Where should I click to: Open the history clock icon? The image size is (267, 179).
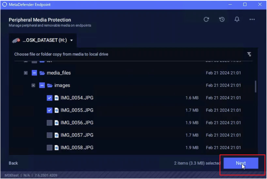pyautogui.click(x=222, y=19)
